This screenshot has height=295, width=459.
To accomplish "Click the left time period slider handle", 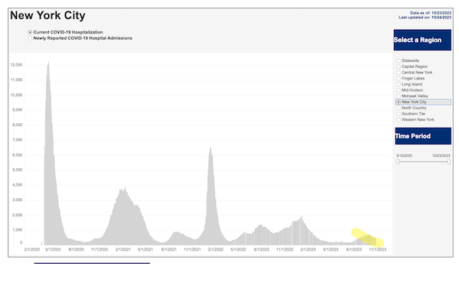I will [x=398, y=162].
